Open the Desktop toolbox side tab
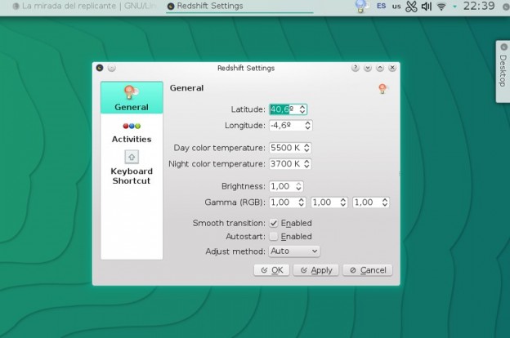510x338 pixels. click(503, 71)
